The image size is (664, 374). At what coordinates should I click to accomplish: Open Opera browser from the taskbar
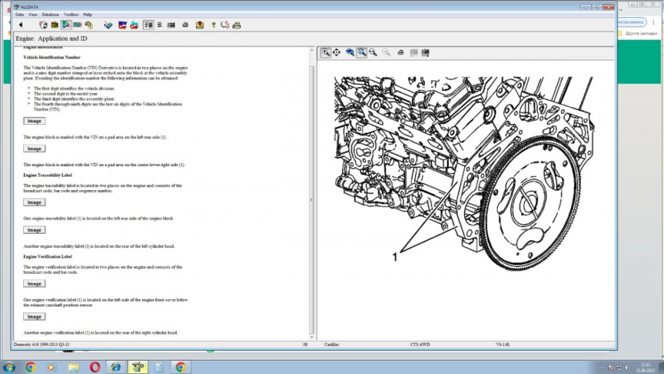point(95,367)
